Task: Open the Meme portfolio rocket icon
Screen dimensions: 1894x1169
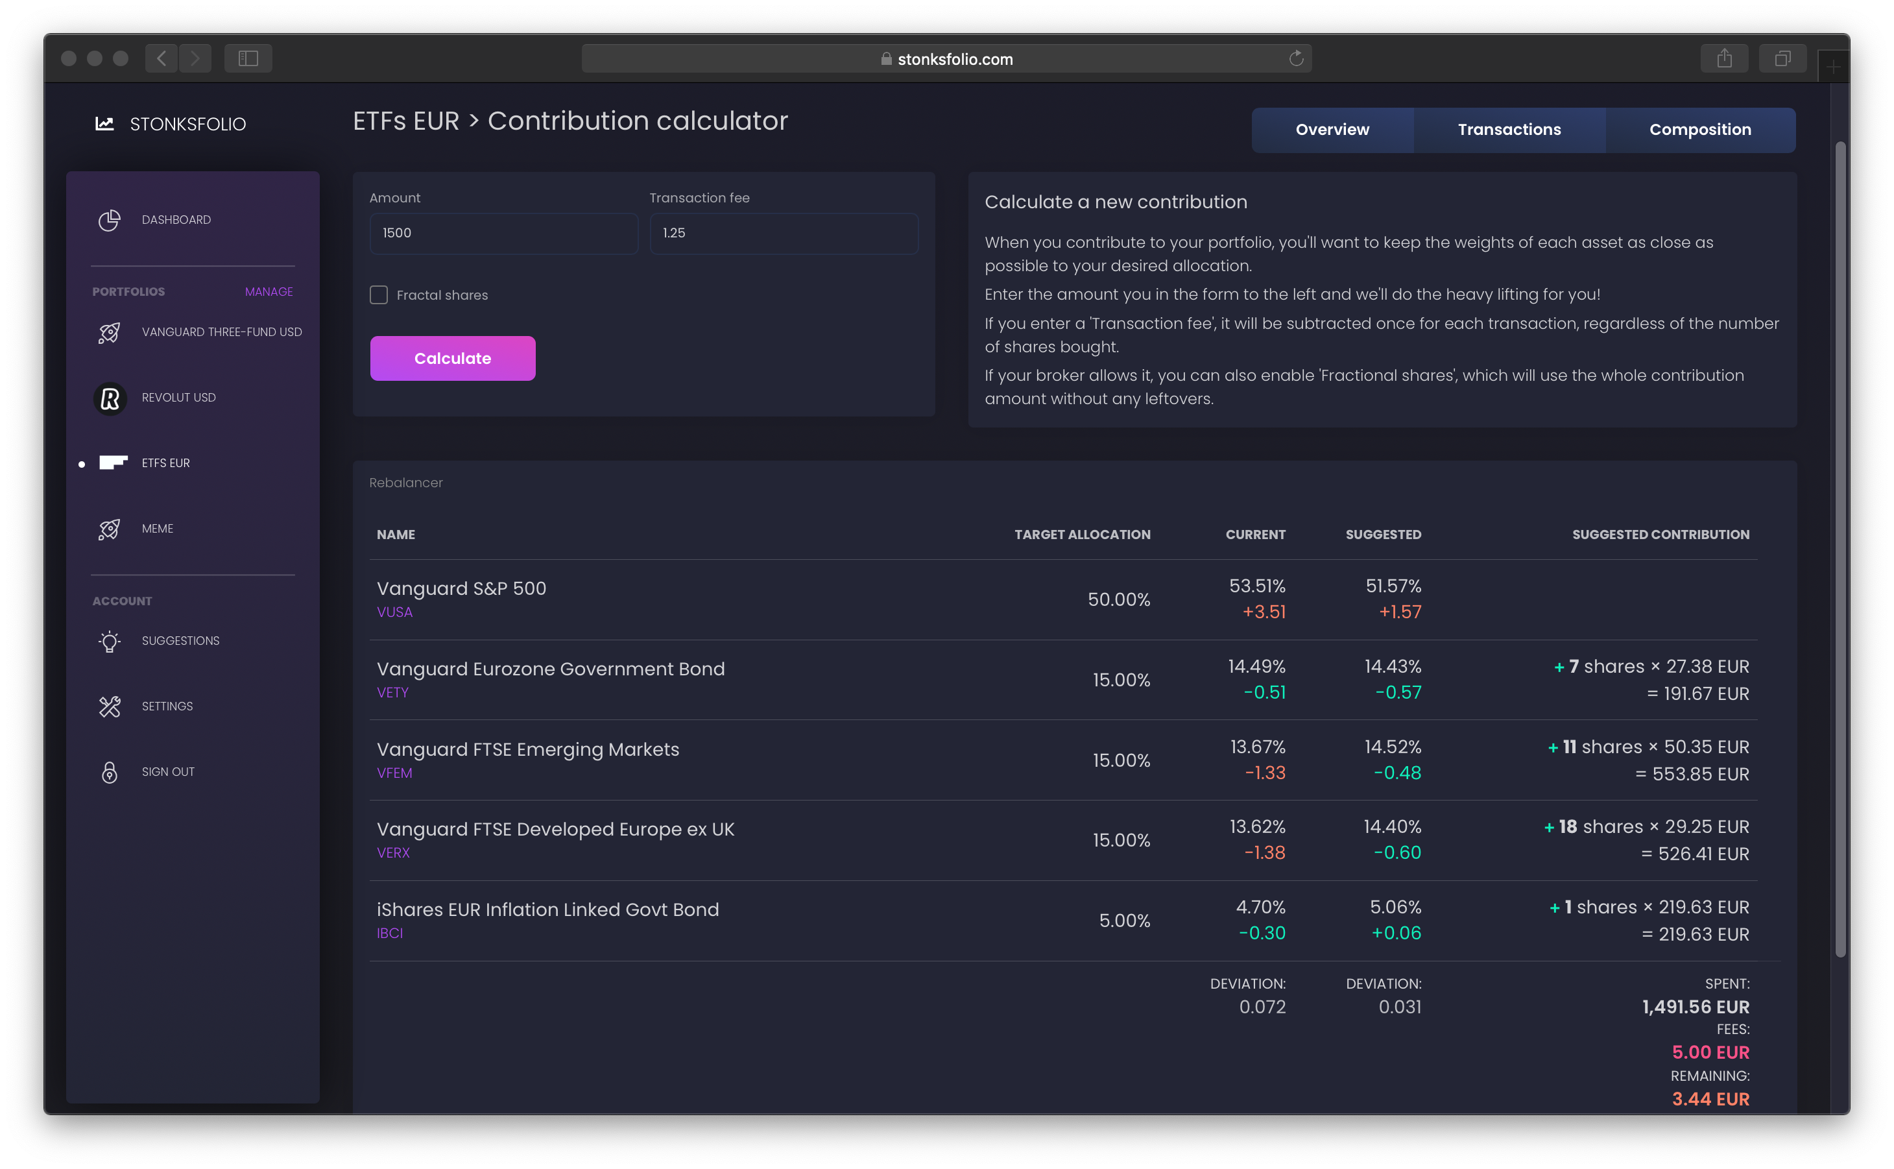Action: click(109, 529)
